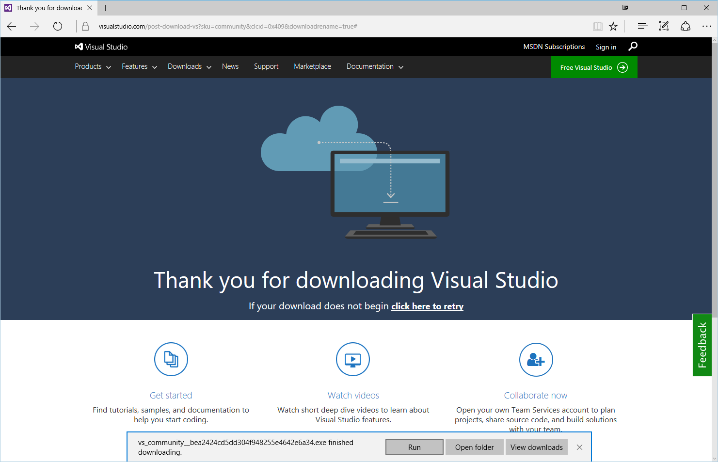Click the Watch videos monitor icon
This screenshot has width=718, height=462.
tap(353, 359)
